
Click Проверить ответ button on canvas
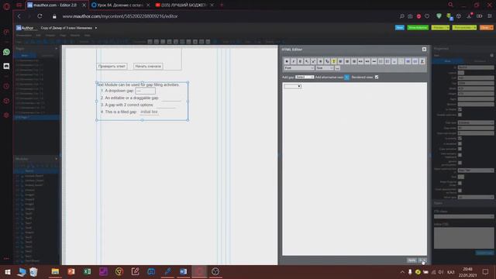click(x=112, y=67)
